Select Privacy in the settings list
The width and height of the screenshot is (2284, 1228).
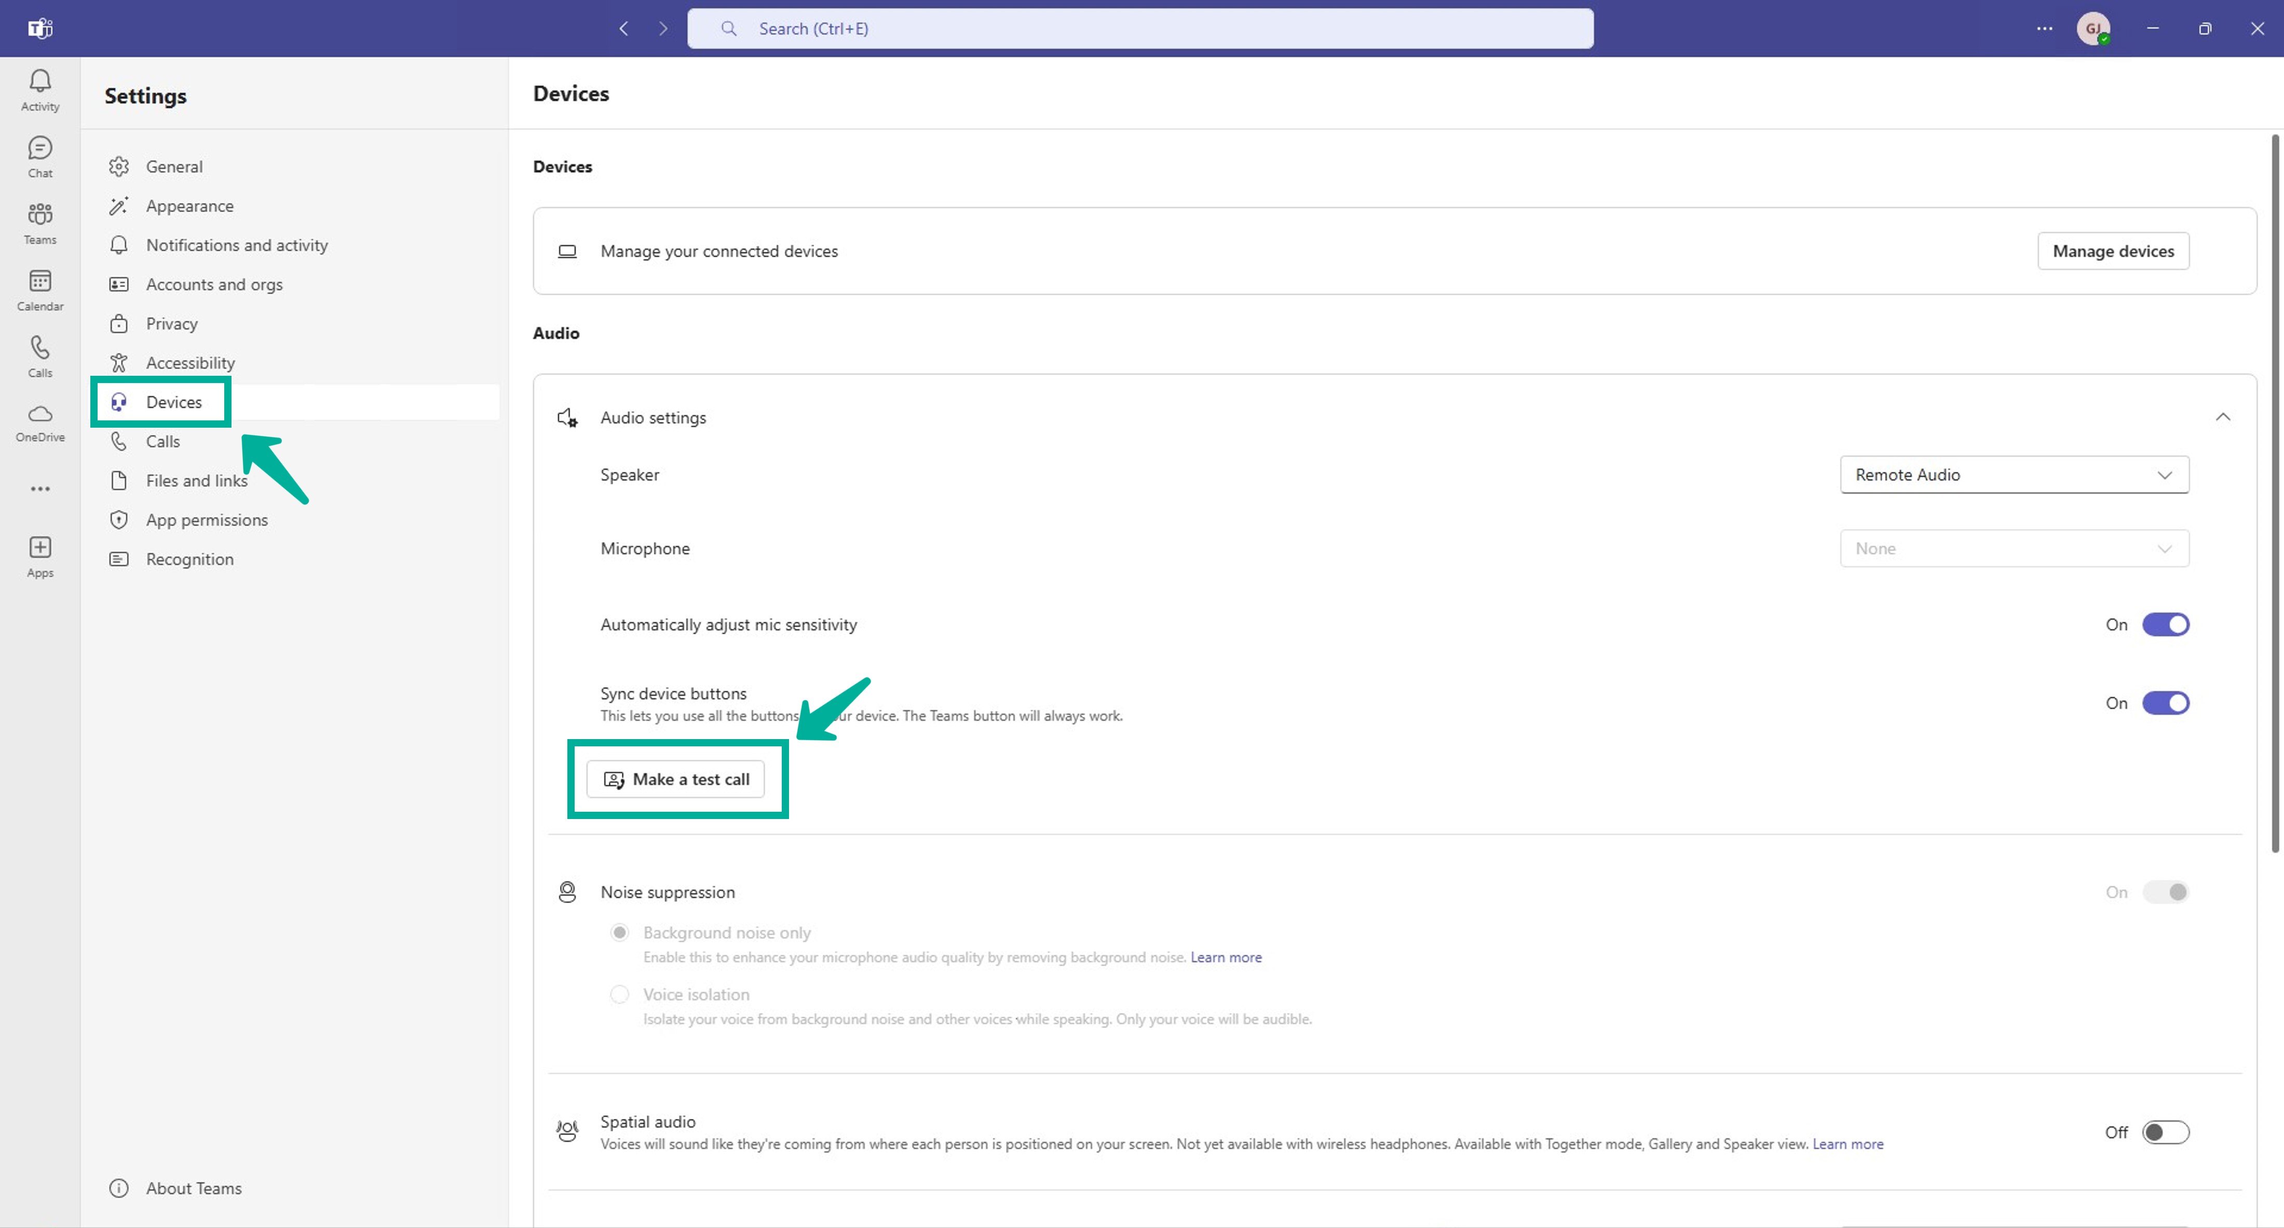click(x=171, y=324)
